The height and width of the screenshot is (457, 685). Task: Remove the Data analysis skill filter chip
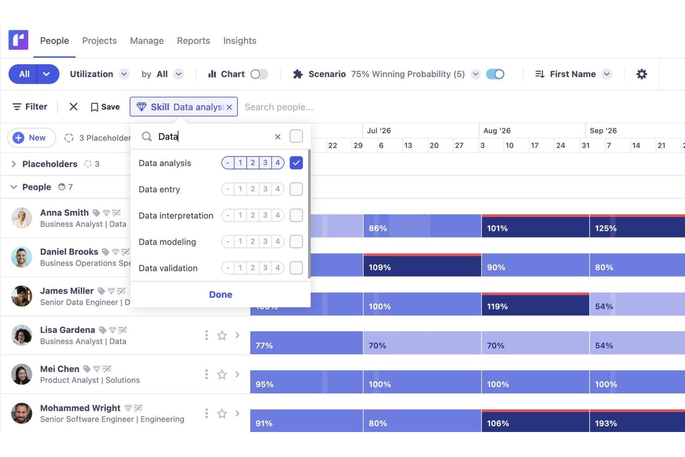pyautogui.click(x=229, y=107)
